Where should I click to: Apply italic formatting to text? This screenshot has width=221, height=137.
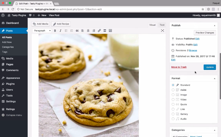coord(61,31)
